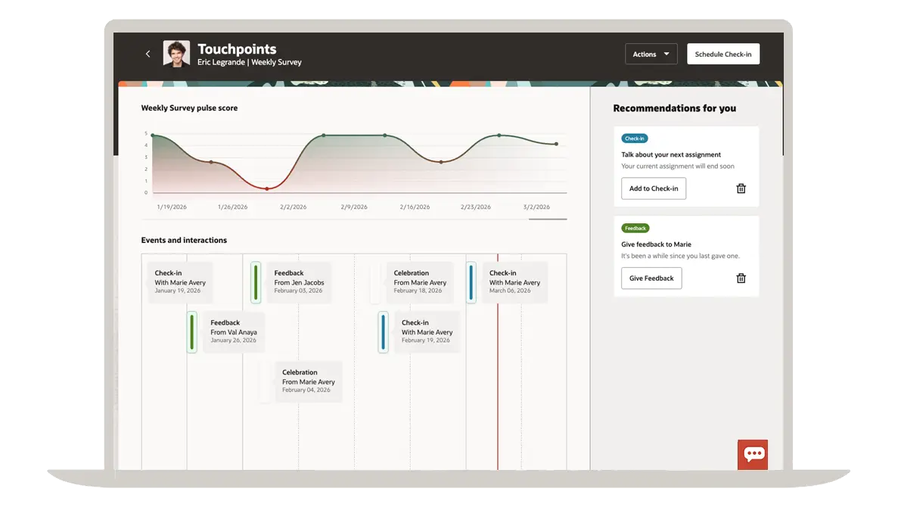Open the Celebration event on February 18
The width and height of the screenshot is (898, 507).
pos(419,282)
